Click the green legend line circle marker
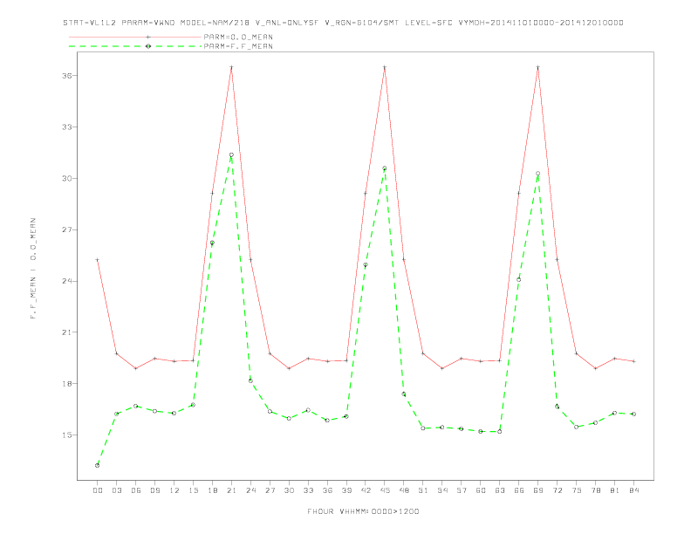691x534 pixels. click(148, 46)
